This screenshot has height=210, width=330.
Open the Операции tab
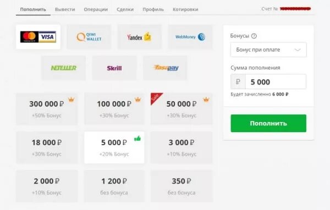pyautogui.click(x=96, y=9)
